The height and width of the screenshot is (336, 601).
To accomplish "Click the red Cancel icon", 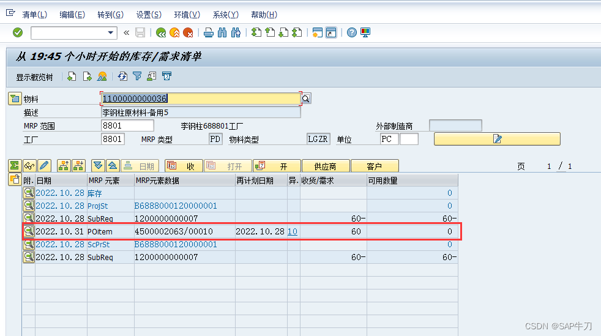I will (x=188, y=32).
